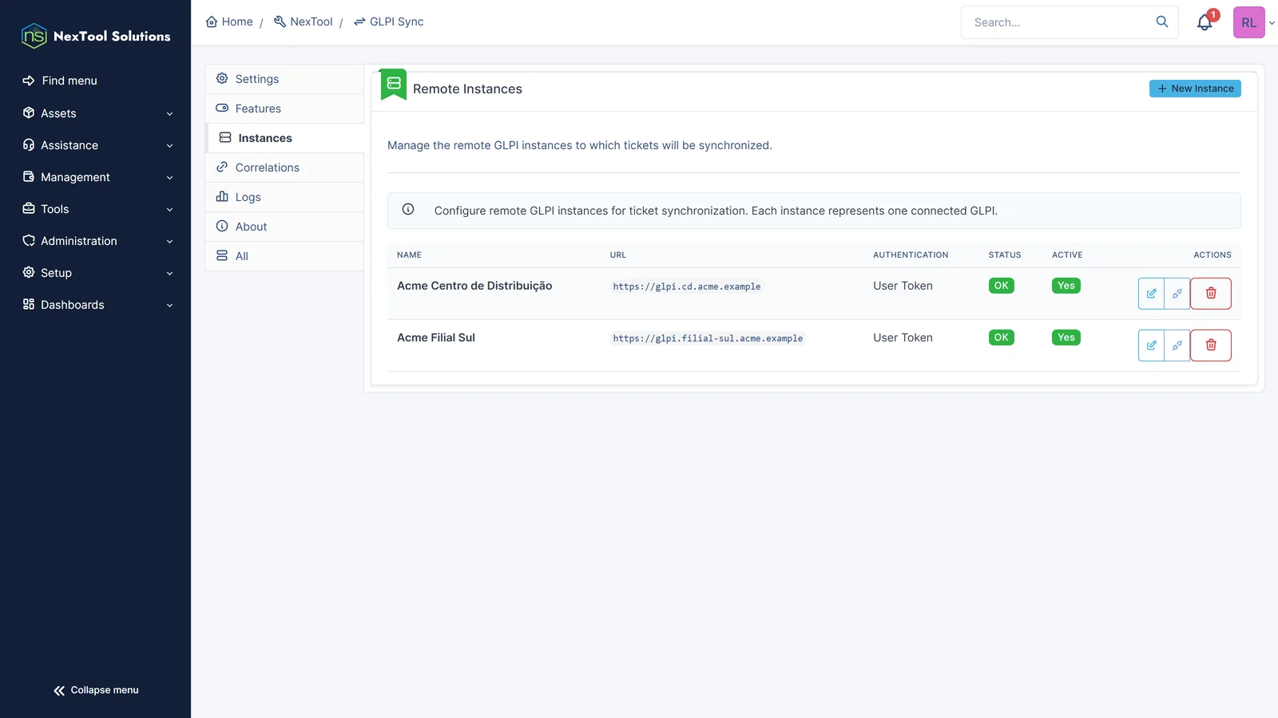Go to the Correlations tab
This screenshot has height=718, width=1278.
(x=284, y=168)
